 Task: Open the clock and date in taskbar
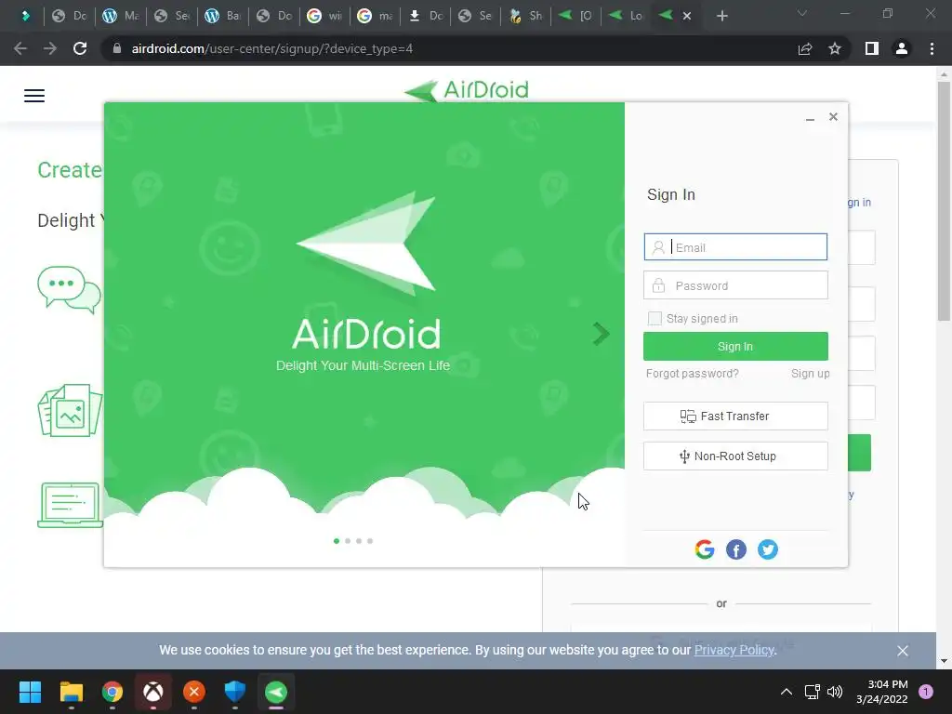(x=882, y=692)
